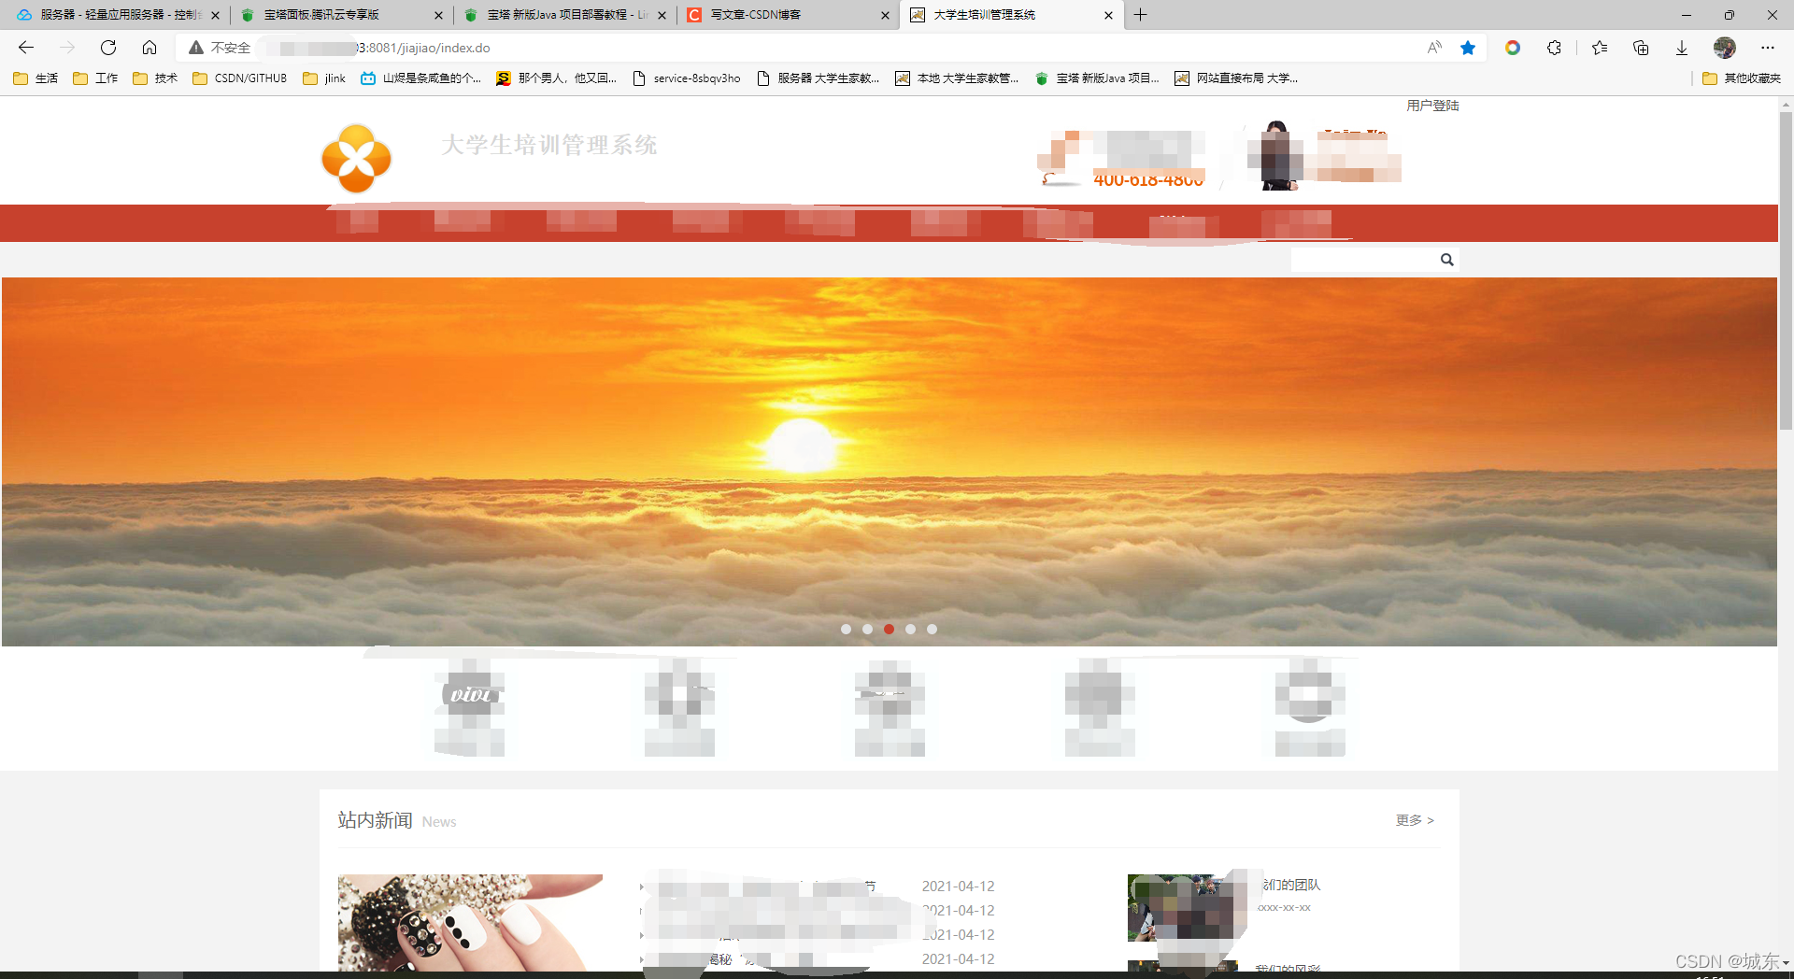Open a new tab with the plus button

(x=1140, y=15)
